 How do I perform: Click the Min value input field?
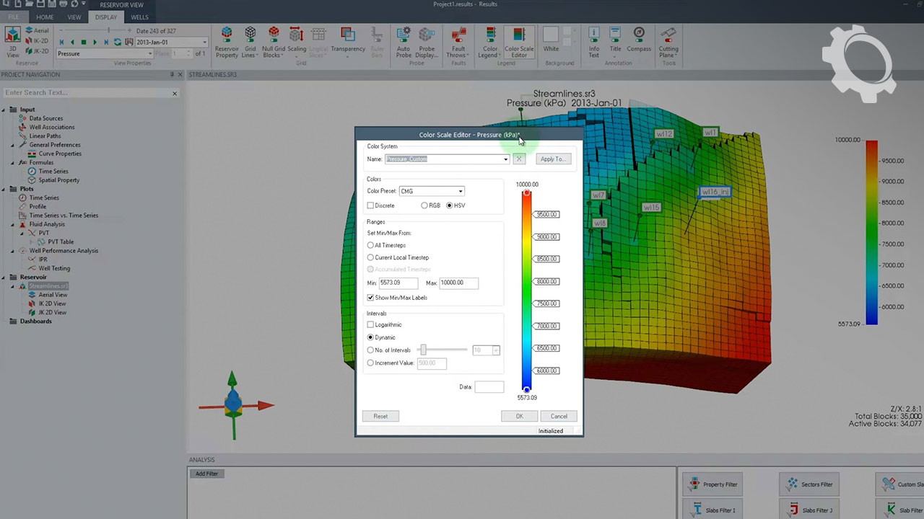(398, 283)
